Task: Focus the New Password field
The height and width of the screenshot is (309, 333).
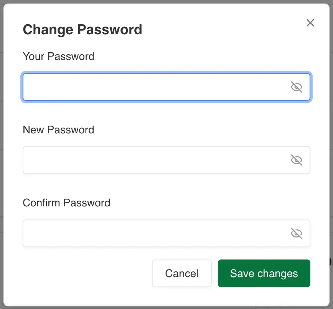Action: point(153,160)
